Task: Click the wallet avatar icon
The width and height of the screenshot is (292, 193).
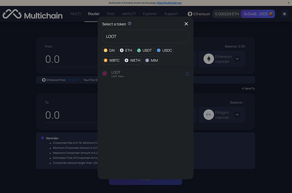Action: (x=271, y=14)
